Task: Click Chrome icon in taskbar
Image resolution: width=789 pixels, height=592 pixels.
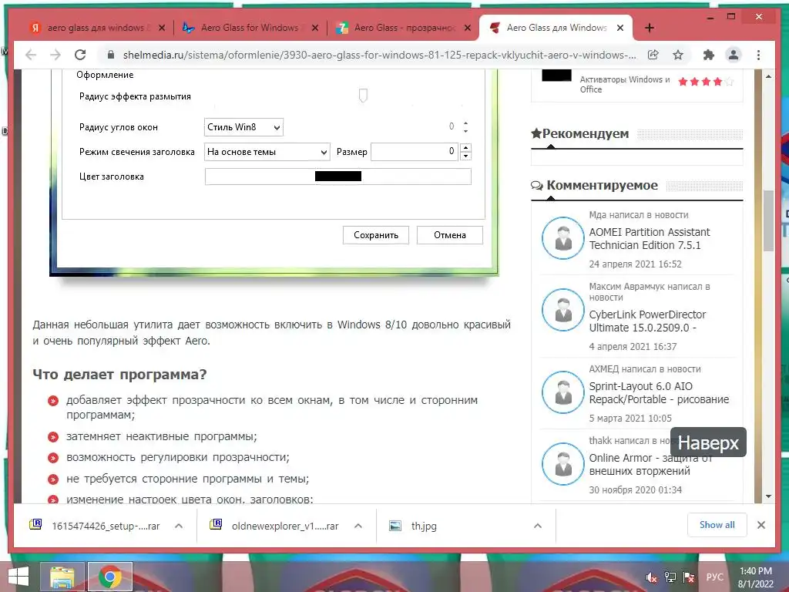Action: coord(109,577)
